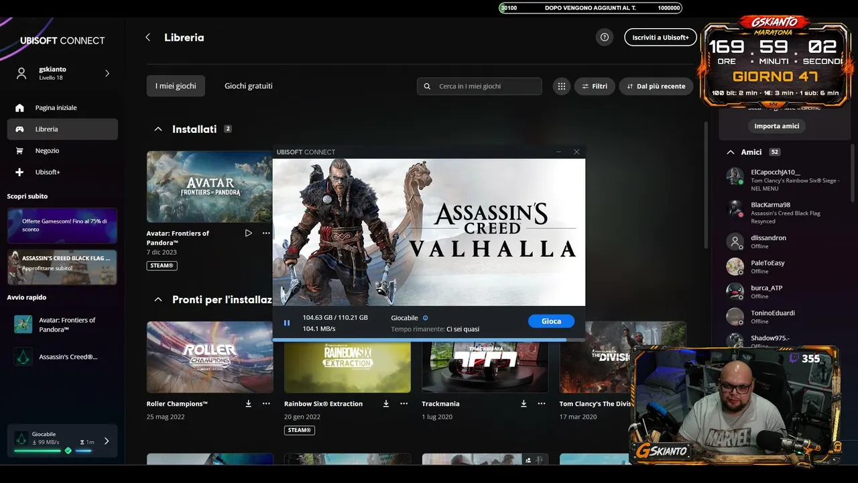The image size is (858, 483).
Task: Open the Rainbow Six Extraction cover thumbnail
Action: pyautogui.click(x=347, y=368)
